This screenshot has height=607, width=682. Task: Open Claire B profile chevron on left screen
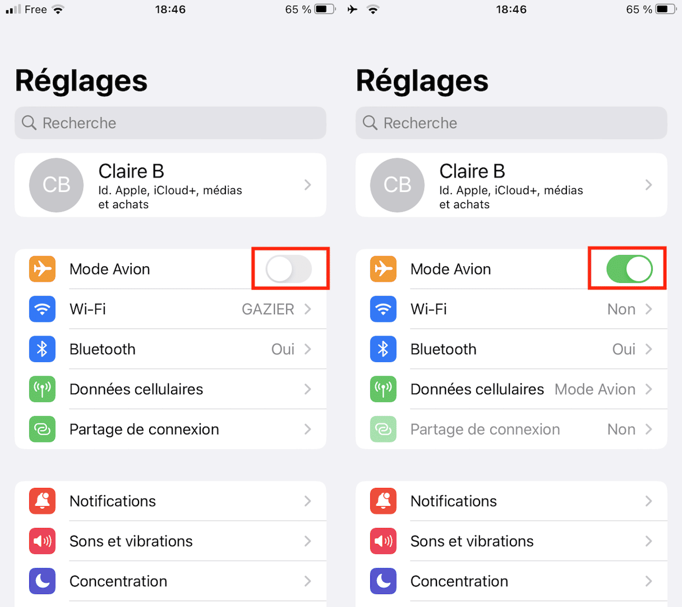307,185
